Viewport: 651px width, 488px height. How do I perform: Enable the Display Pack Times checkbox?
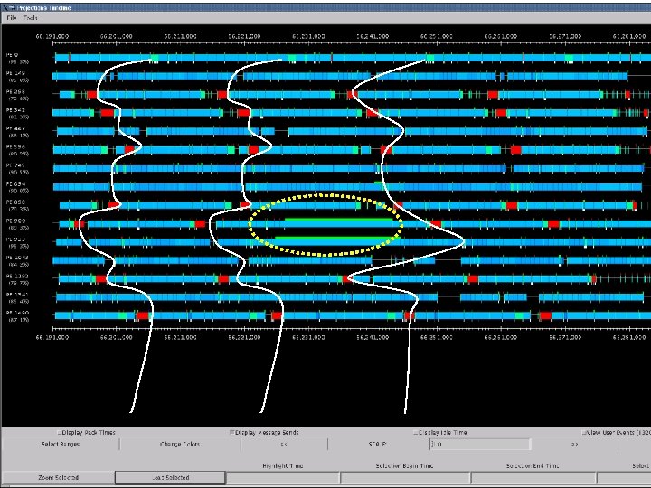click(x=59, y=432)
